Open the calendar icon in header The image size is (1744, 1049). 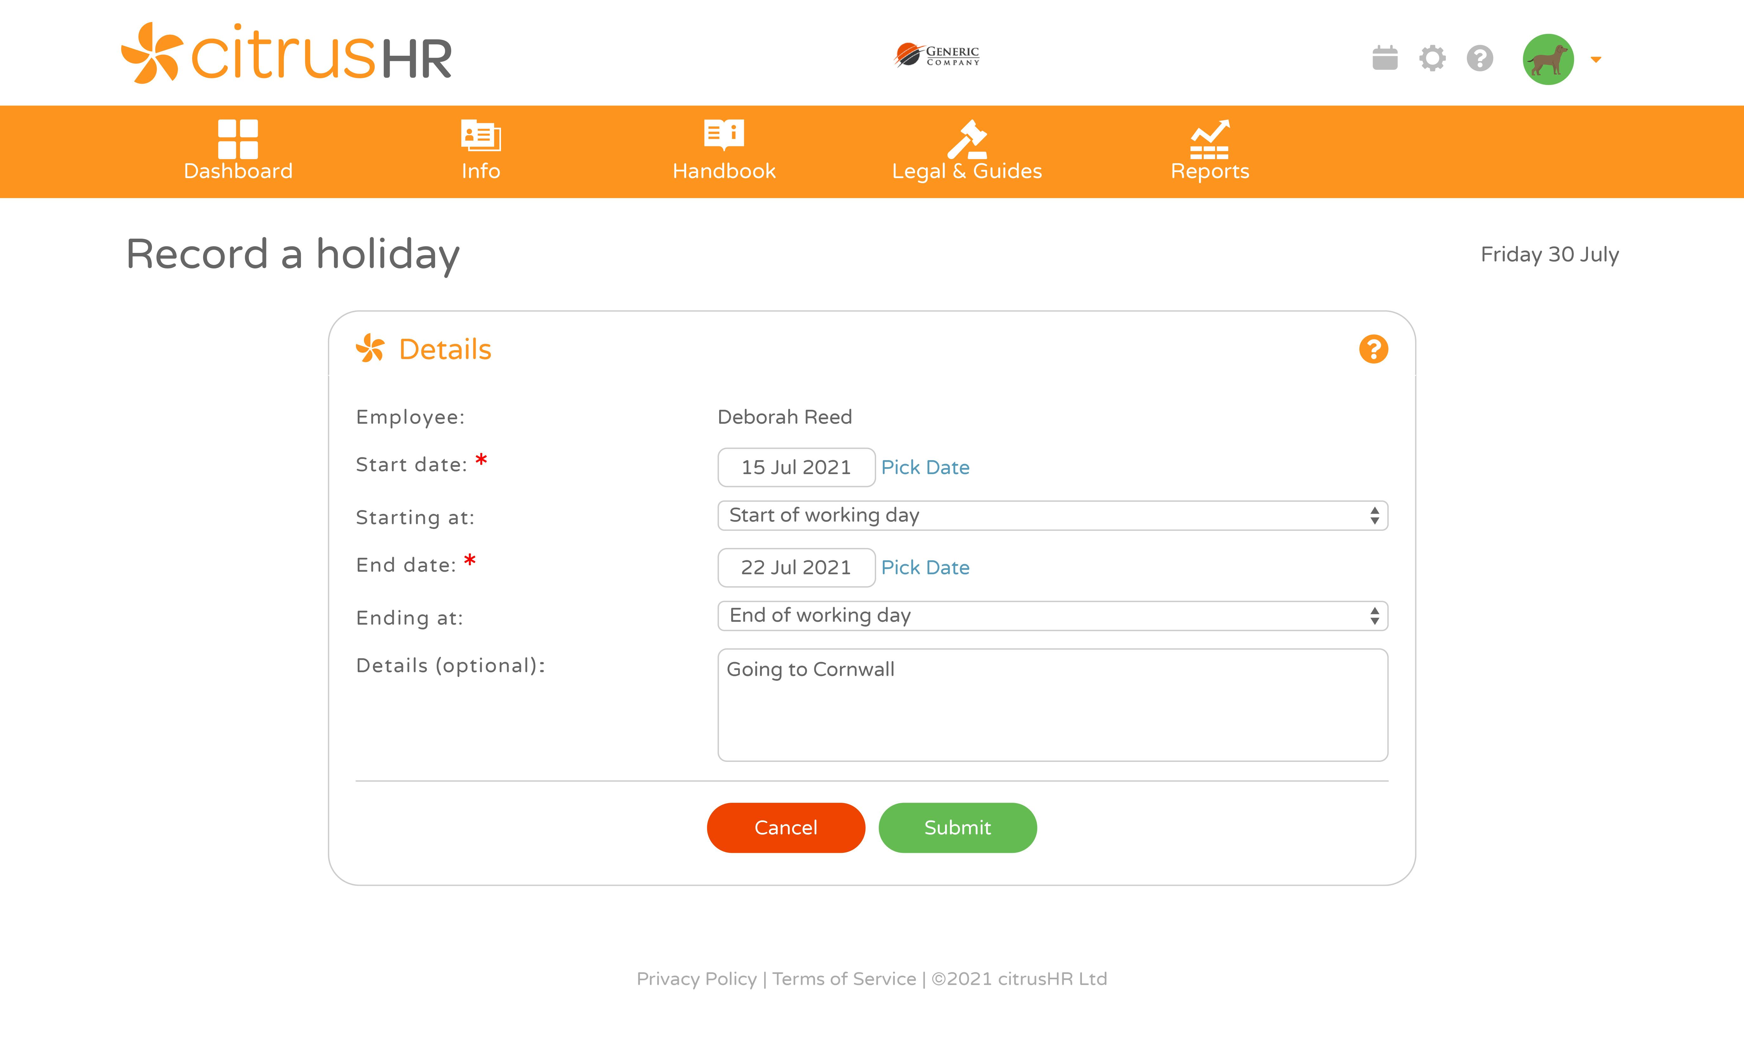point(1385,58)
